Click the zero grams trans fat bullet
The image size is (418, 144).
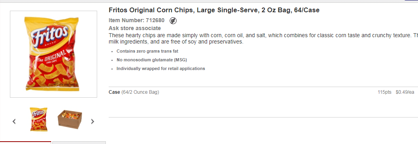point(148,51)
